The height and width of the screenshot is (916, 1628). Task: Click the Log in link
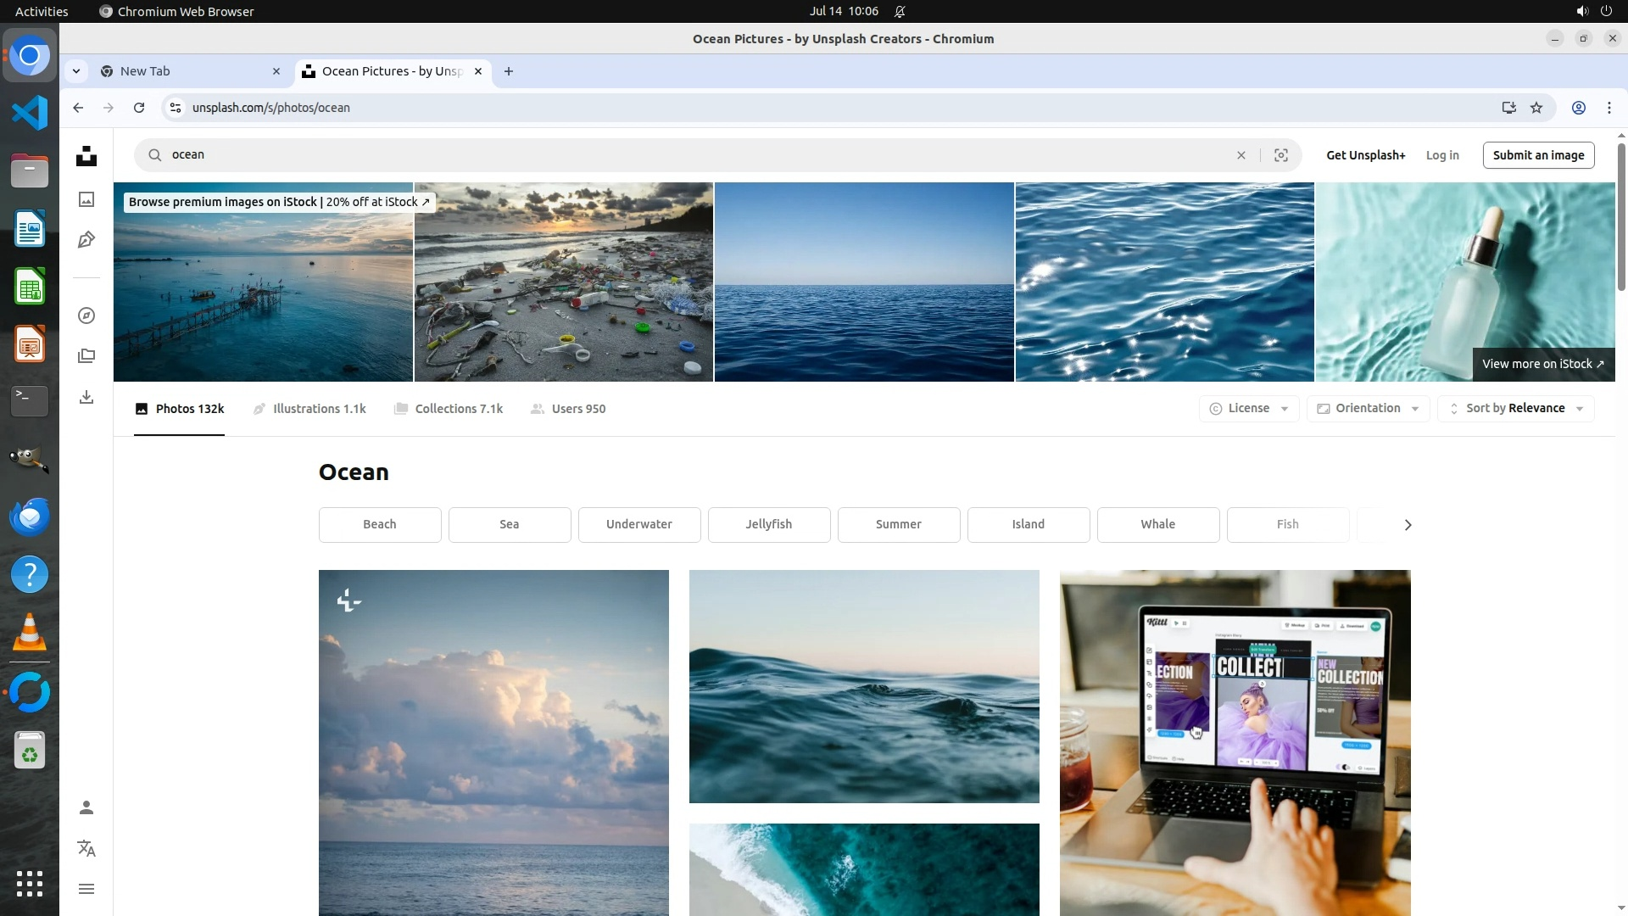[1441, 155]
